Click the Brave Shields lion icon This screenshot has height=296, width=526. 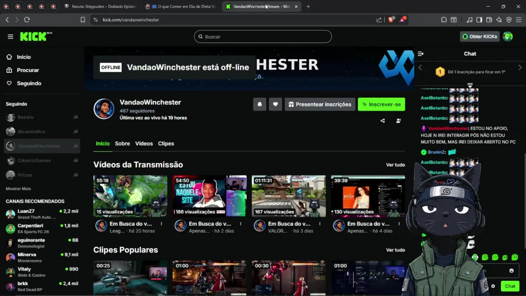tap(391, 19)
